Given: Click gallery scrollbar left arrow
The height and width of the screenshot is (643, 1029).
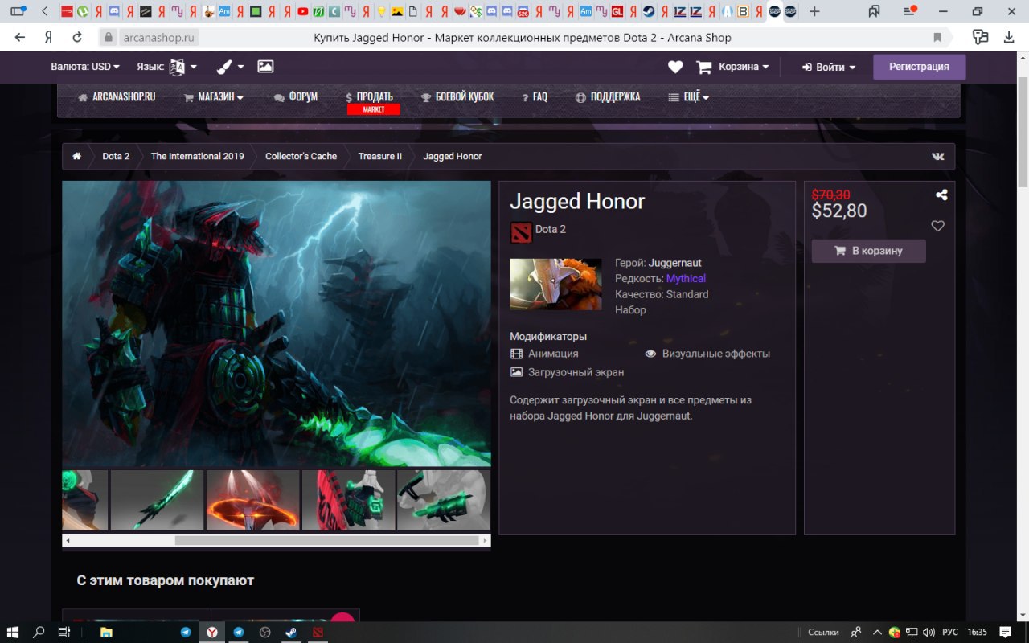Looking at the screenshot, I should [68, 541].
